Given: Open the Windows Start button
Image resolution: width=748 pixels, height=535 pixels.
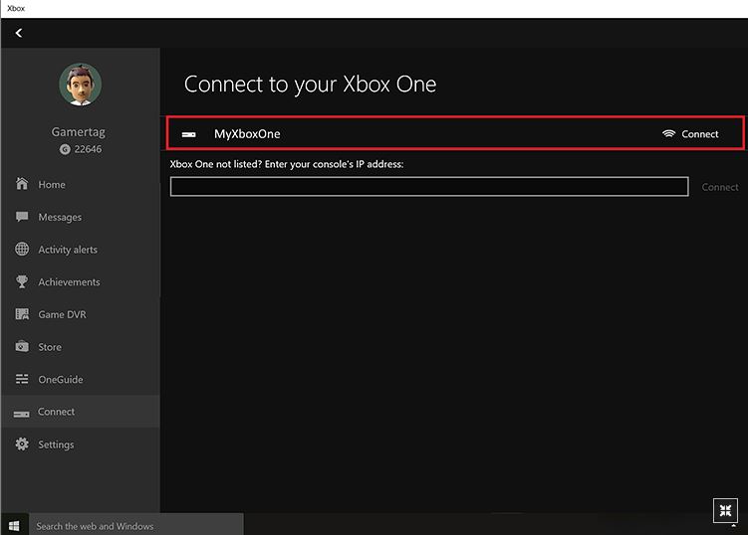Looking at the screenshot, I should coord(14,525).
